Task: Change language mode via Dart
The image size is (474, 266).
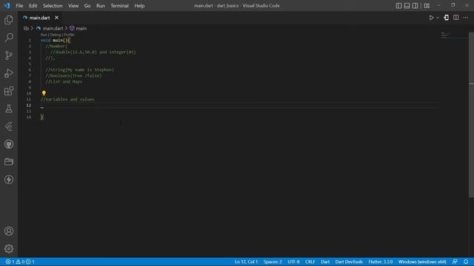Action: coord(325,262)
